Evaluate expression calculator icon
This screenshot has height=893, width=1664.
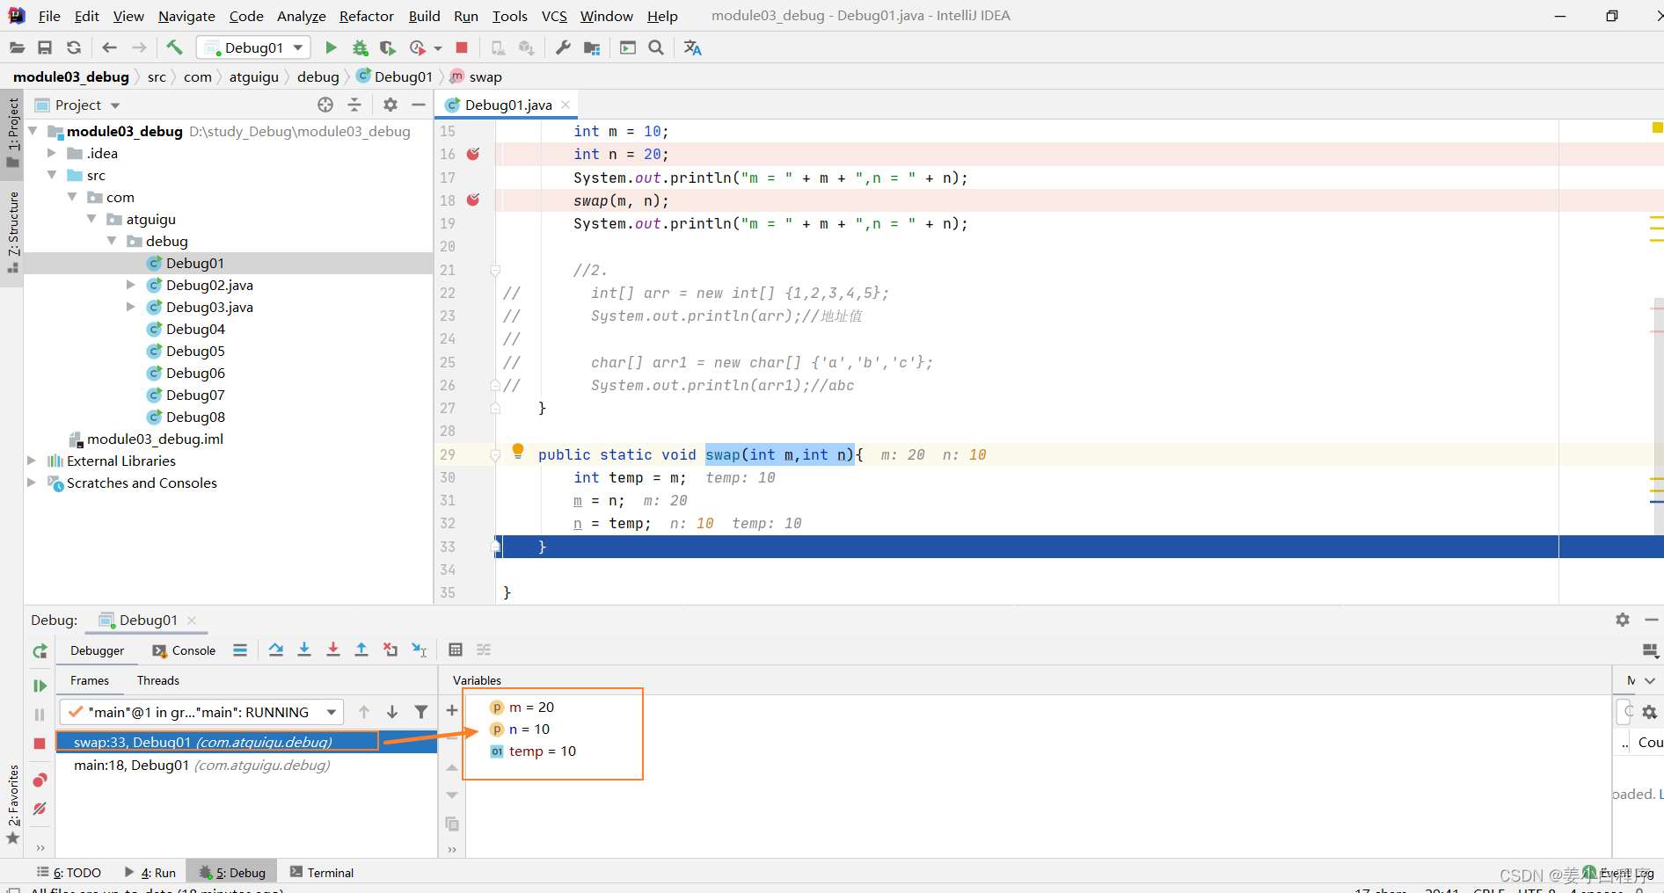pos(456,650)
